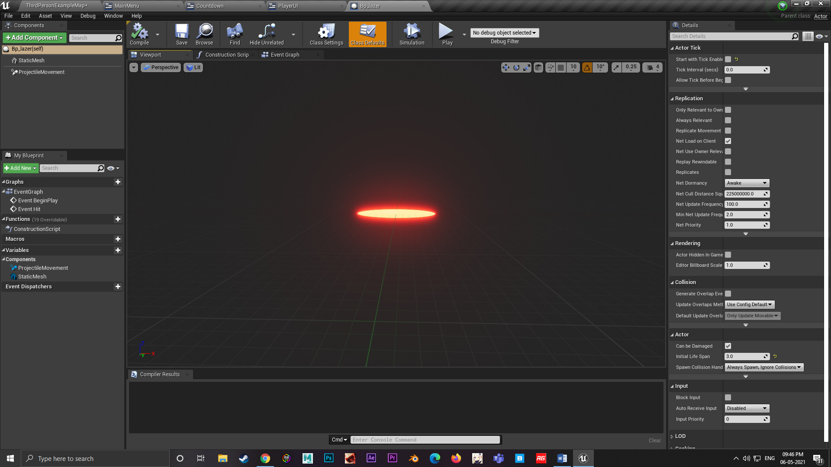831x467 pixels.
Task: Browse to asset in Content Browser
Action: coord(204,34)
